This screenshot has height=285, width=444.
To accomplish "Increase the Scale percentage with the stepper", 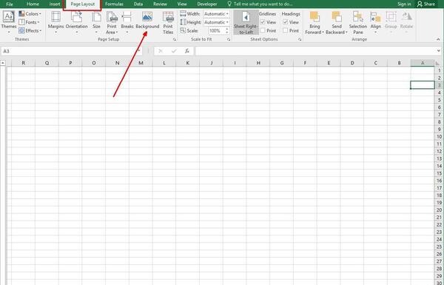I will pos(227,29).
